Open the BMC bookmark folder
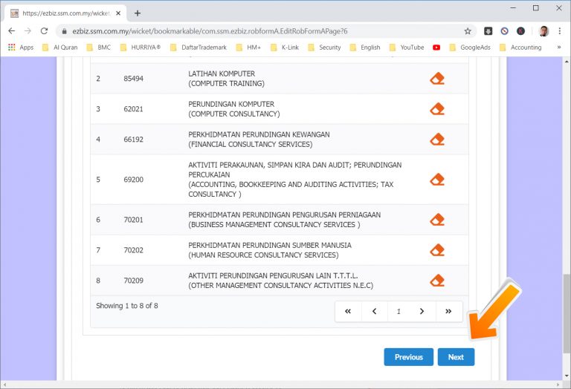The image size is (571, 389). tap(99, 48)
